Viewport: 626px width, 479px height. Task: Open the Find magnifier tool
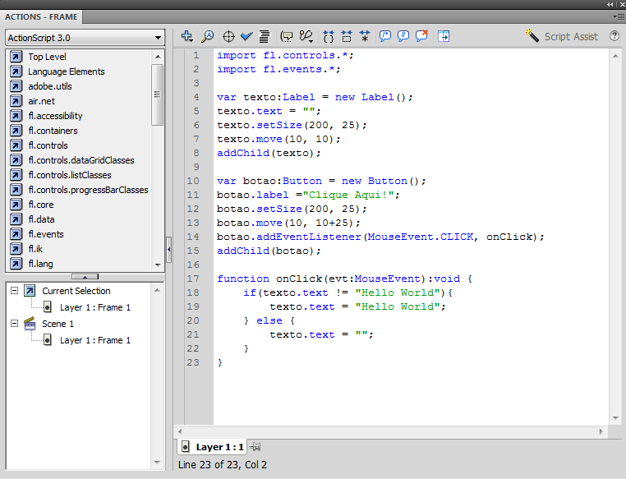click(x=208, y=36)
